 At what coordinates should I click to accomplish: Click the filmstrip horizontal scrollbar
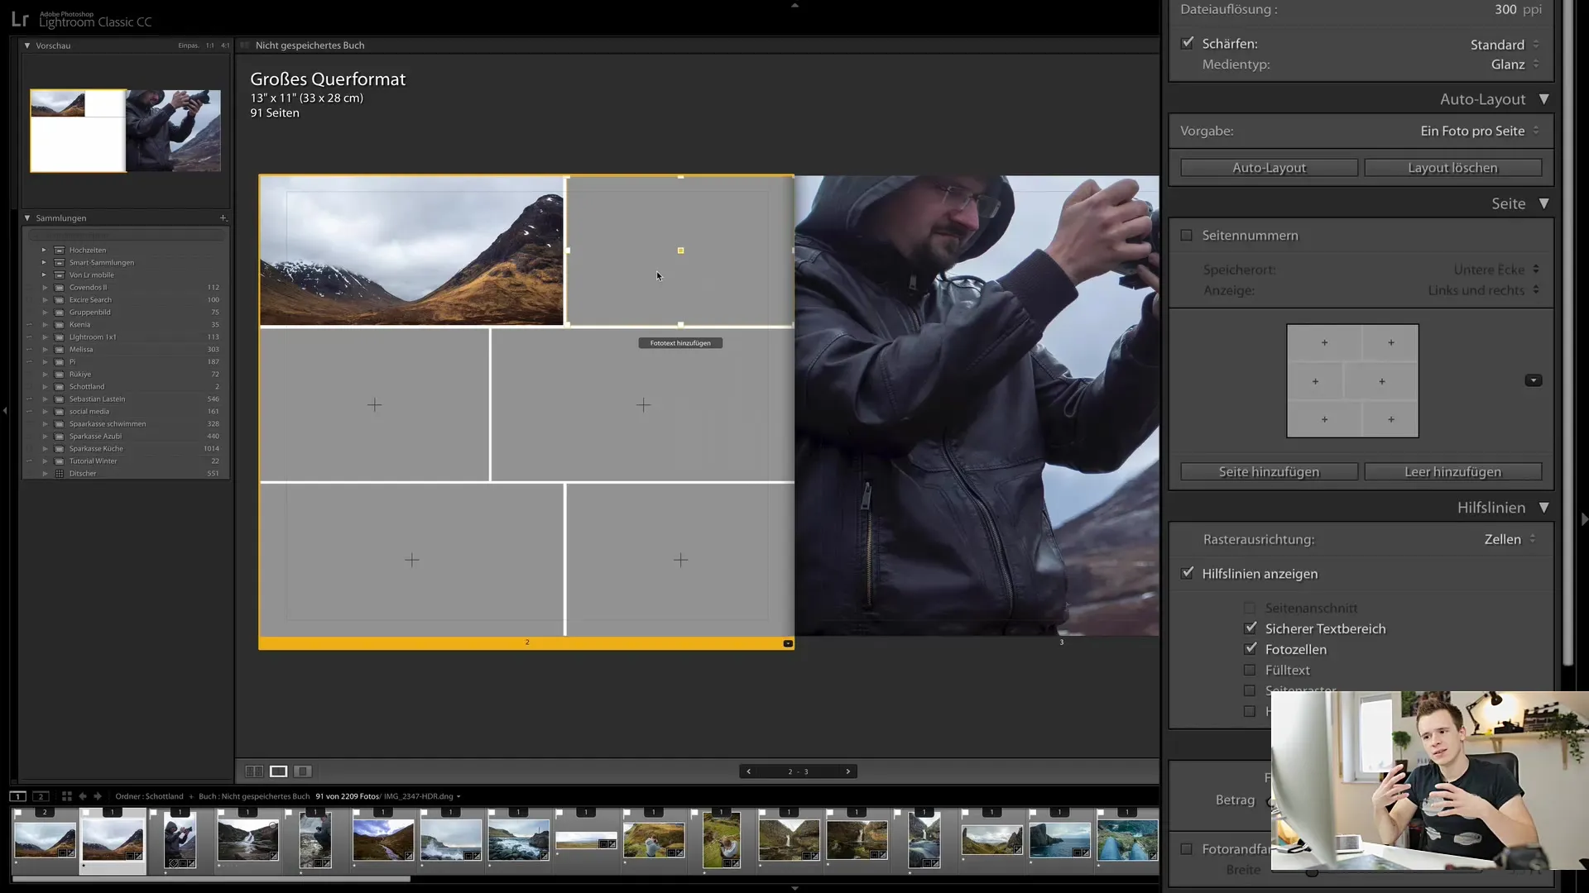[211, 879]
